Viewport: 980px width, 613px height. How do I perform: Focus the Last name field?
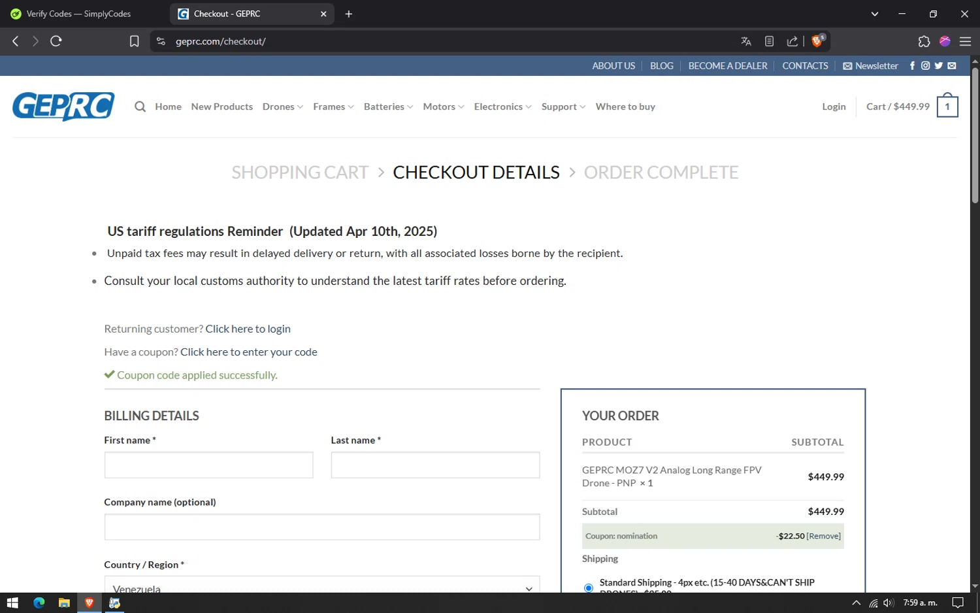click(x=435, y=465)
